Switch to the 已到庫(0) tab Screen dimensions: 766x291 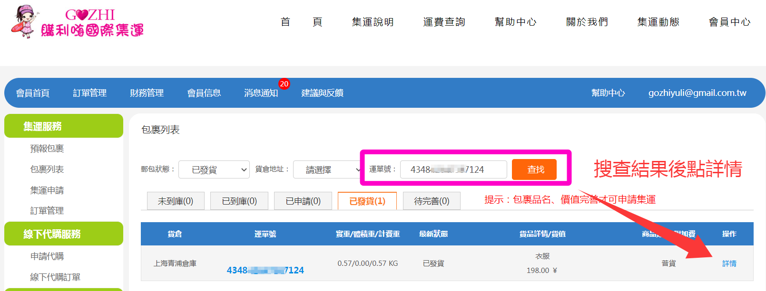point(239,201)
